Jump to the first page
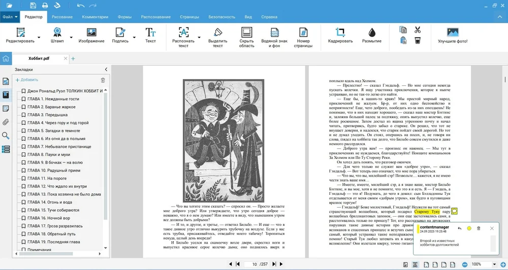Image resolution: width=508 pixels, height=270 pixels. 237,264
